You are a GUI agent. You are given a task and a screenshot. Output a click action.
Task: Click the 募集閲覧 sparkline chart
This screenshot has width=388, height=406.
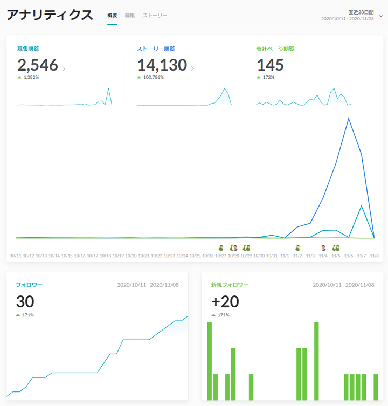(x=65, y=98)
